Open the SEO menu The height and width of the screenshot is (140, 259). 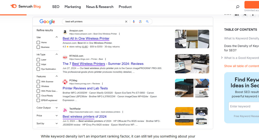coord(56,7)
